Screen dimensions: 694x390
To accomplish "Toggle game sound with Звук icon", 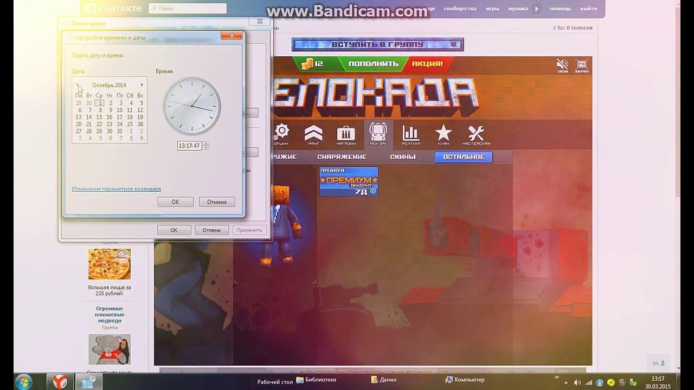I will [x=562, y=66].
